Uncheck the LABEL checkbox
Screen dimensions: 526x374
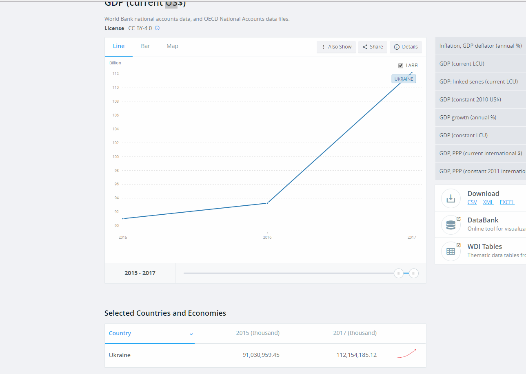[401, 66]
